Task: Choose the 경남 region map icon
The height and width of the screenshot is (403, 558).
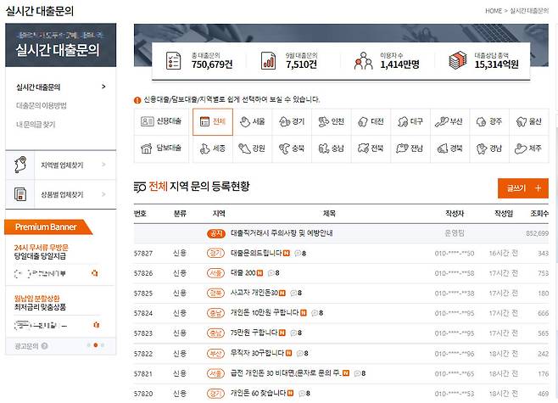Action: 482,148
